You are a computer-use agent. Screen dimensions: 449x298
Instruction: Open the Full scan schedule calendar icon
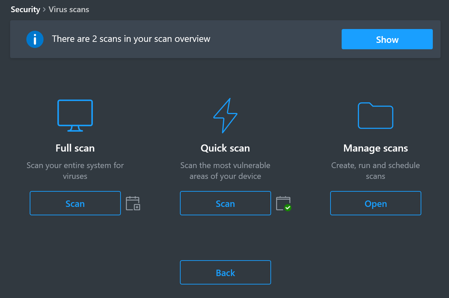(x=133, y=203)
